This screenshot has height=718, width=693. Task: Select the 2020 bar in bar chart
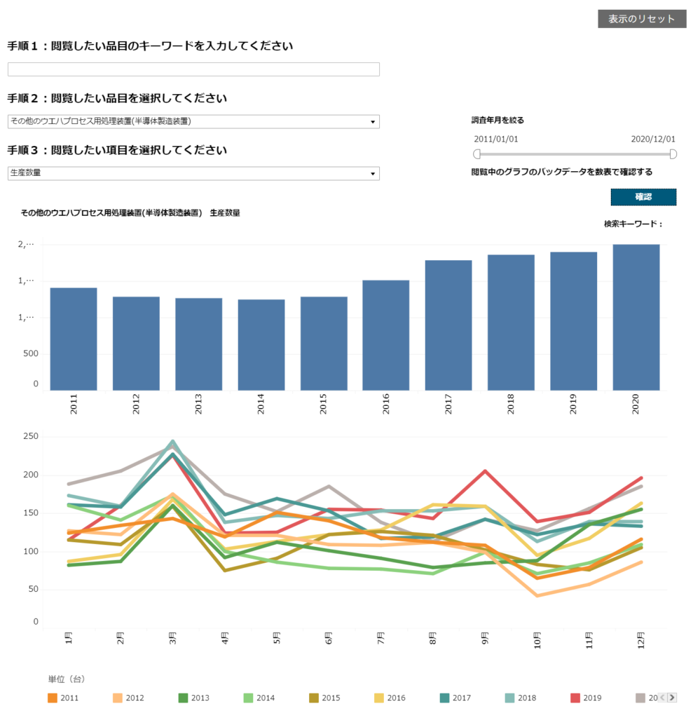pyautogui.click(x=636, y=318)
